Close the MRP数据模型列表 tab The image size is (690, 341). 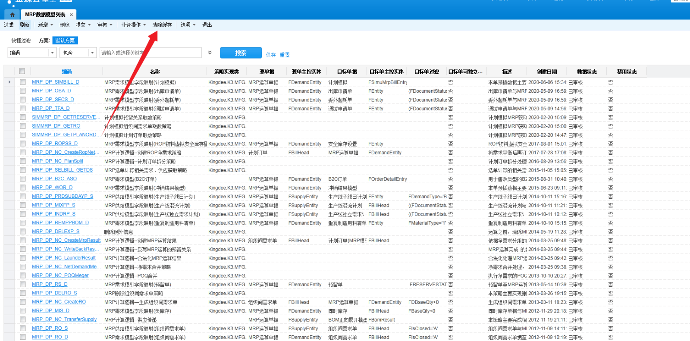click(72, 15)
